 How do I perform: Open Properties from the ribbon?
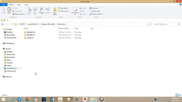(x=75, y=11)
